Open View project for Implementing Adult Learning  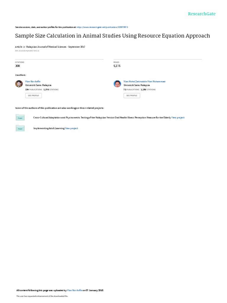pyautogui.click(x=72, y=128)
